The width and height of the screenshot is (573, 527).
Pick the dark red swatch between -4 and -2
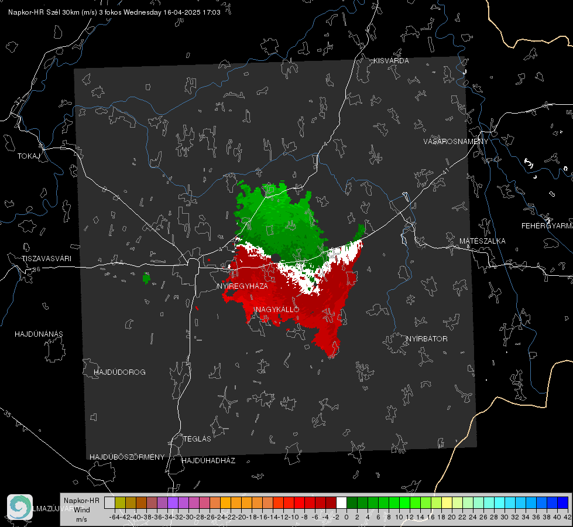pyautogui.click(x=331, y=503)
